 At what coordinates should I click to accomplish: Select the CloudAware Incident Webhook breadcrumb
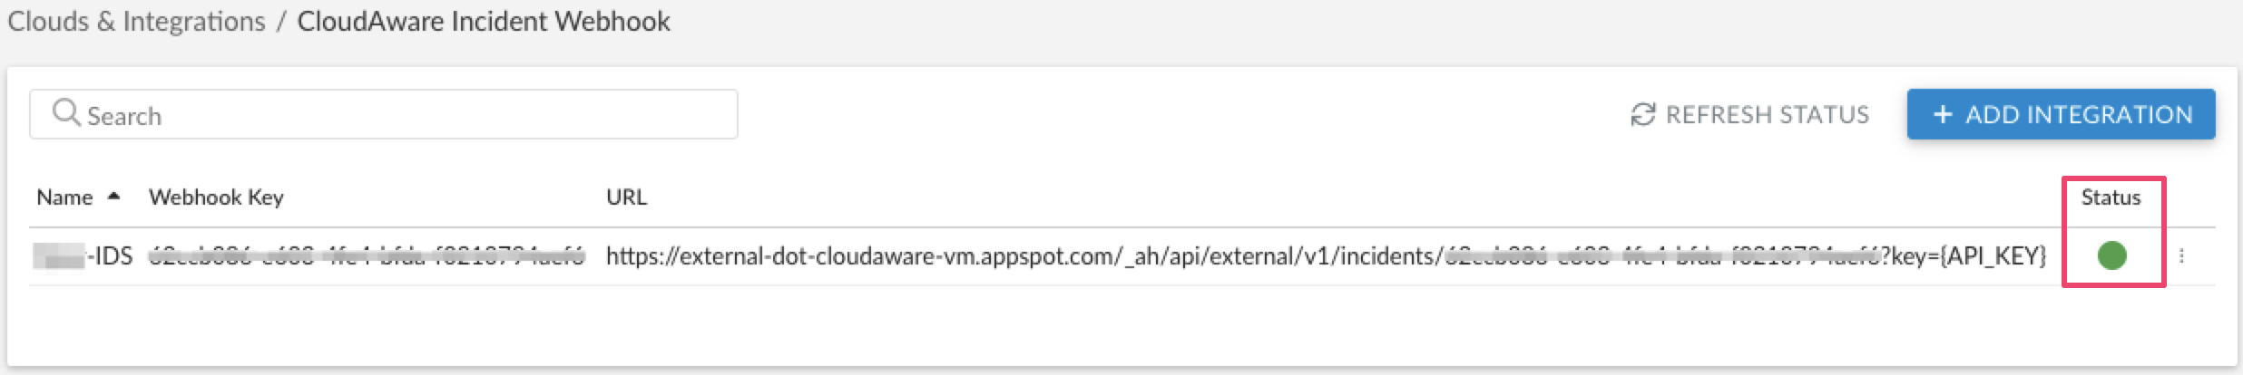point(484,22)
